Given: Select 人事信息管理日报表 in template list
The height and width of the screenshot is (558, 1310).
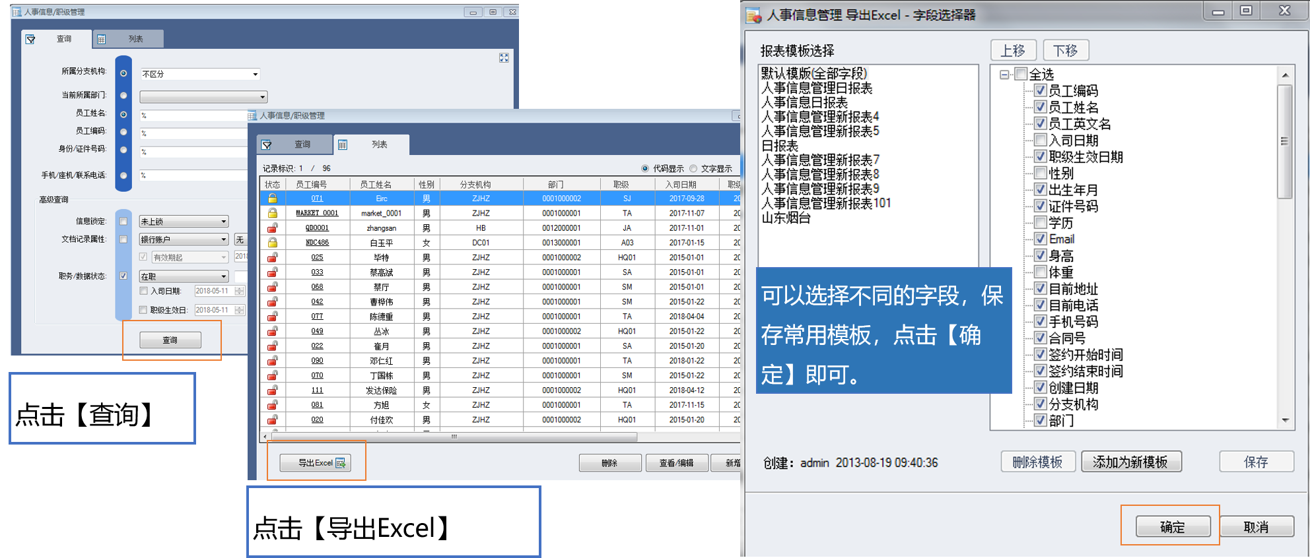Looking at the screenshot, I should (817, 88).
